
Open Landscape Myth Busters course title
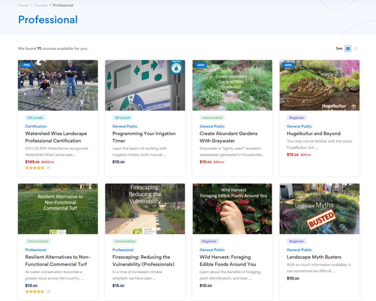(x=314, y=257)
